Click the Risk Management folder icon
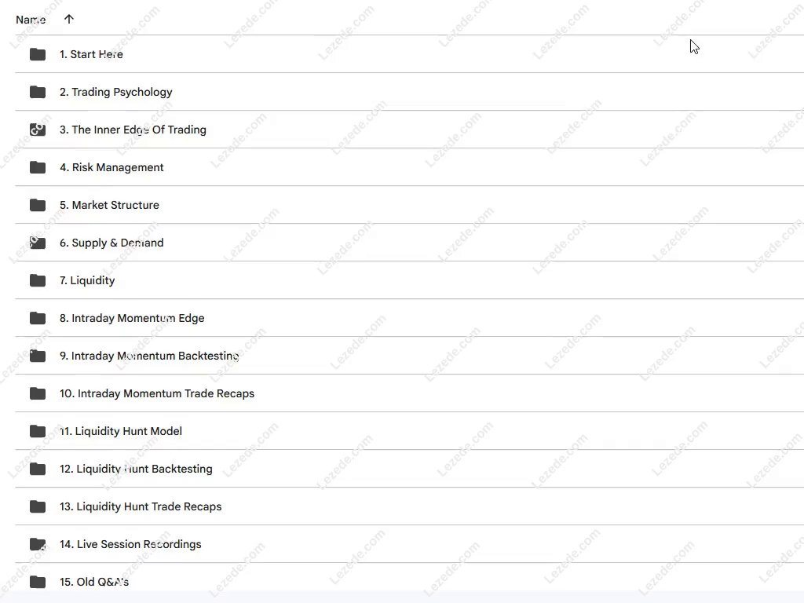Screen dimensions: 804x603 (x=38, y=167)
